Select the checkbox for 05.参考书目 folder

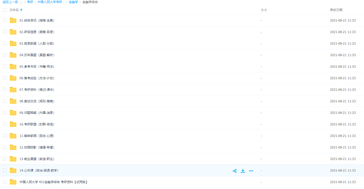click(5, 66)
